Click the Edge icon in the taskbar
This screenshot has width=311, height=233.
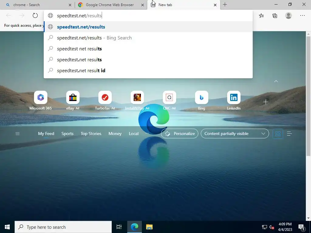coord(134,227)
